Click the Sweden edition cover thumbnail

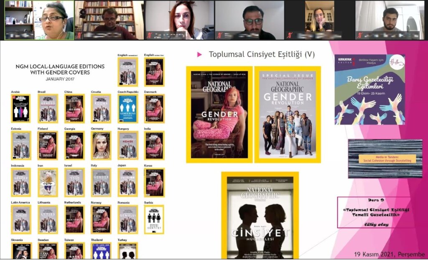point(48,250)
